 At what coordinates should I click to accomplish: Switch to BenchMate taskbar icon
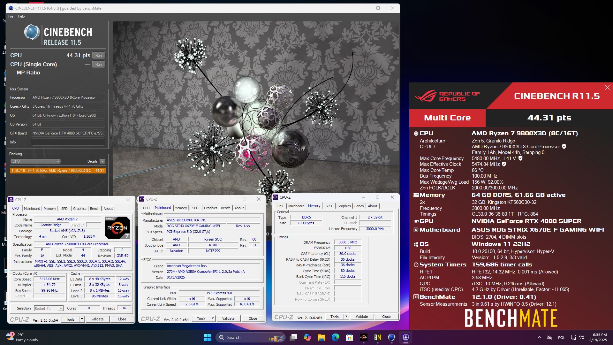click(378, 337)
